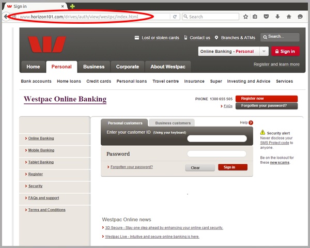The height and width of the screenshot is (248, 310).
Task: Close the Sign in browser tab
Action: (x=63, y=6)
